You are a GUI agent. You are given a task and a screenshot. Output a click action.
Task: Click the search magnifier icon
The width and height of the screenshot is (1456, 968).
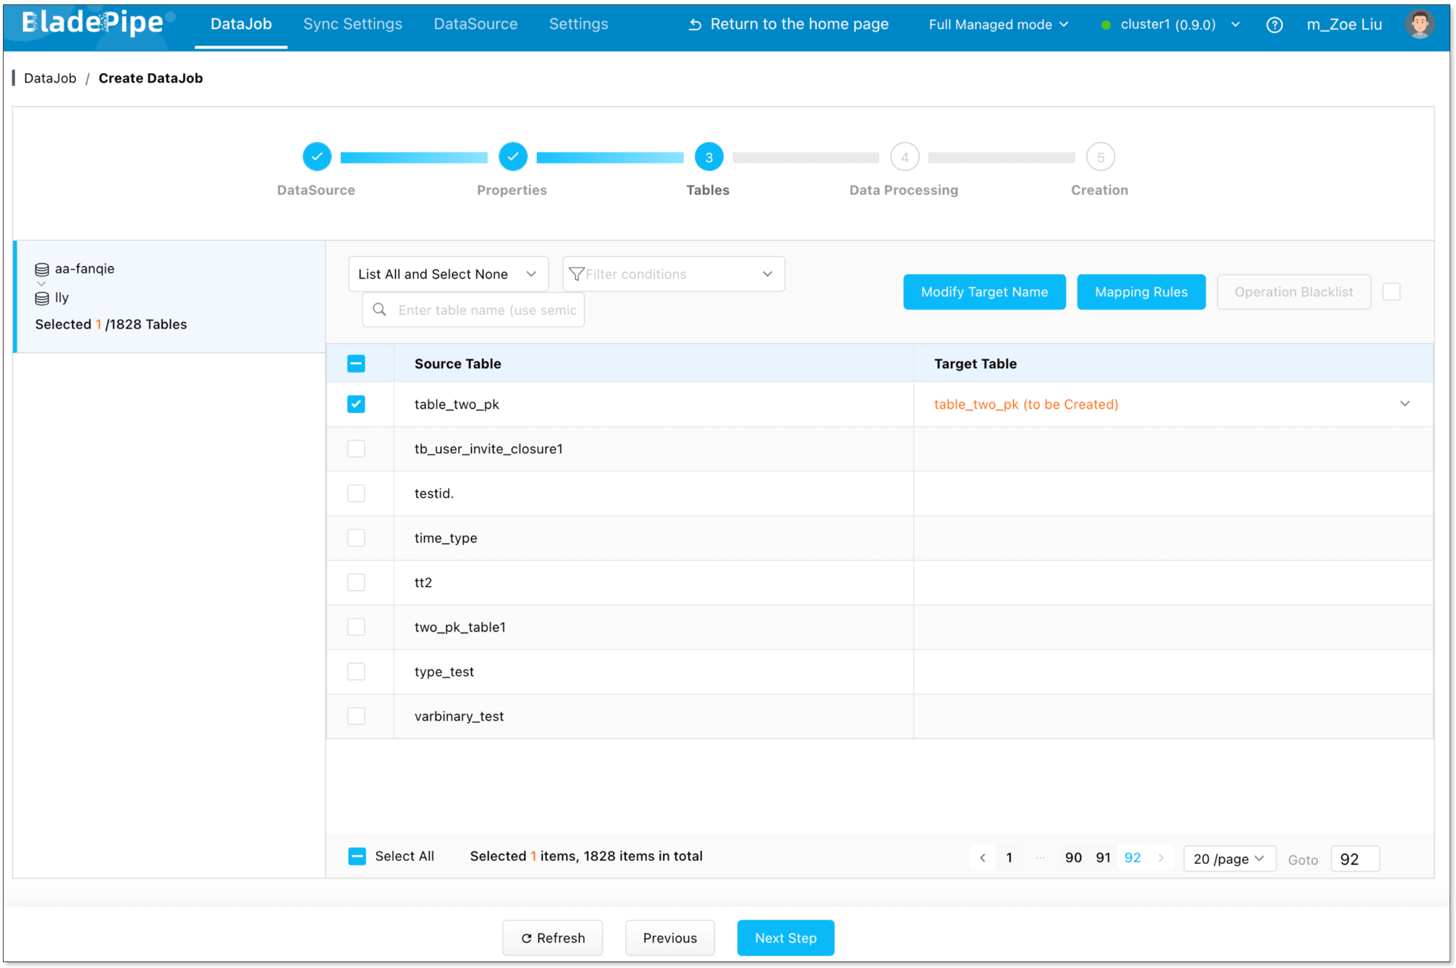tap(379, 310)
